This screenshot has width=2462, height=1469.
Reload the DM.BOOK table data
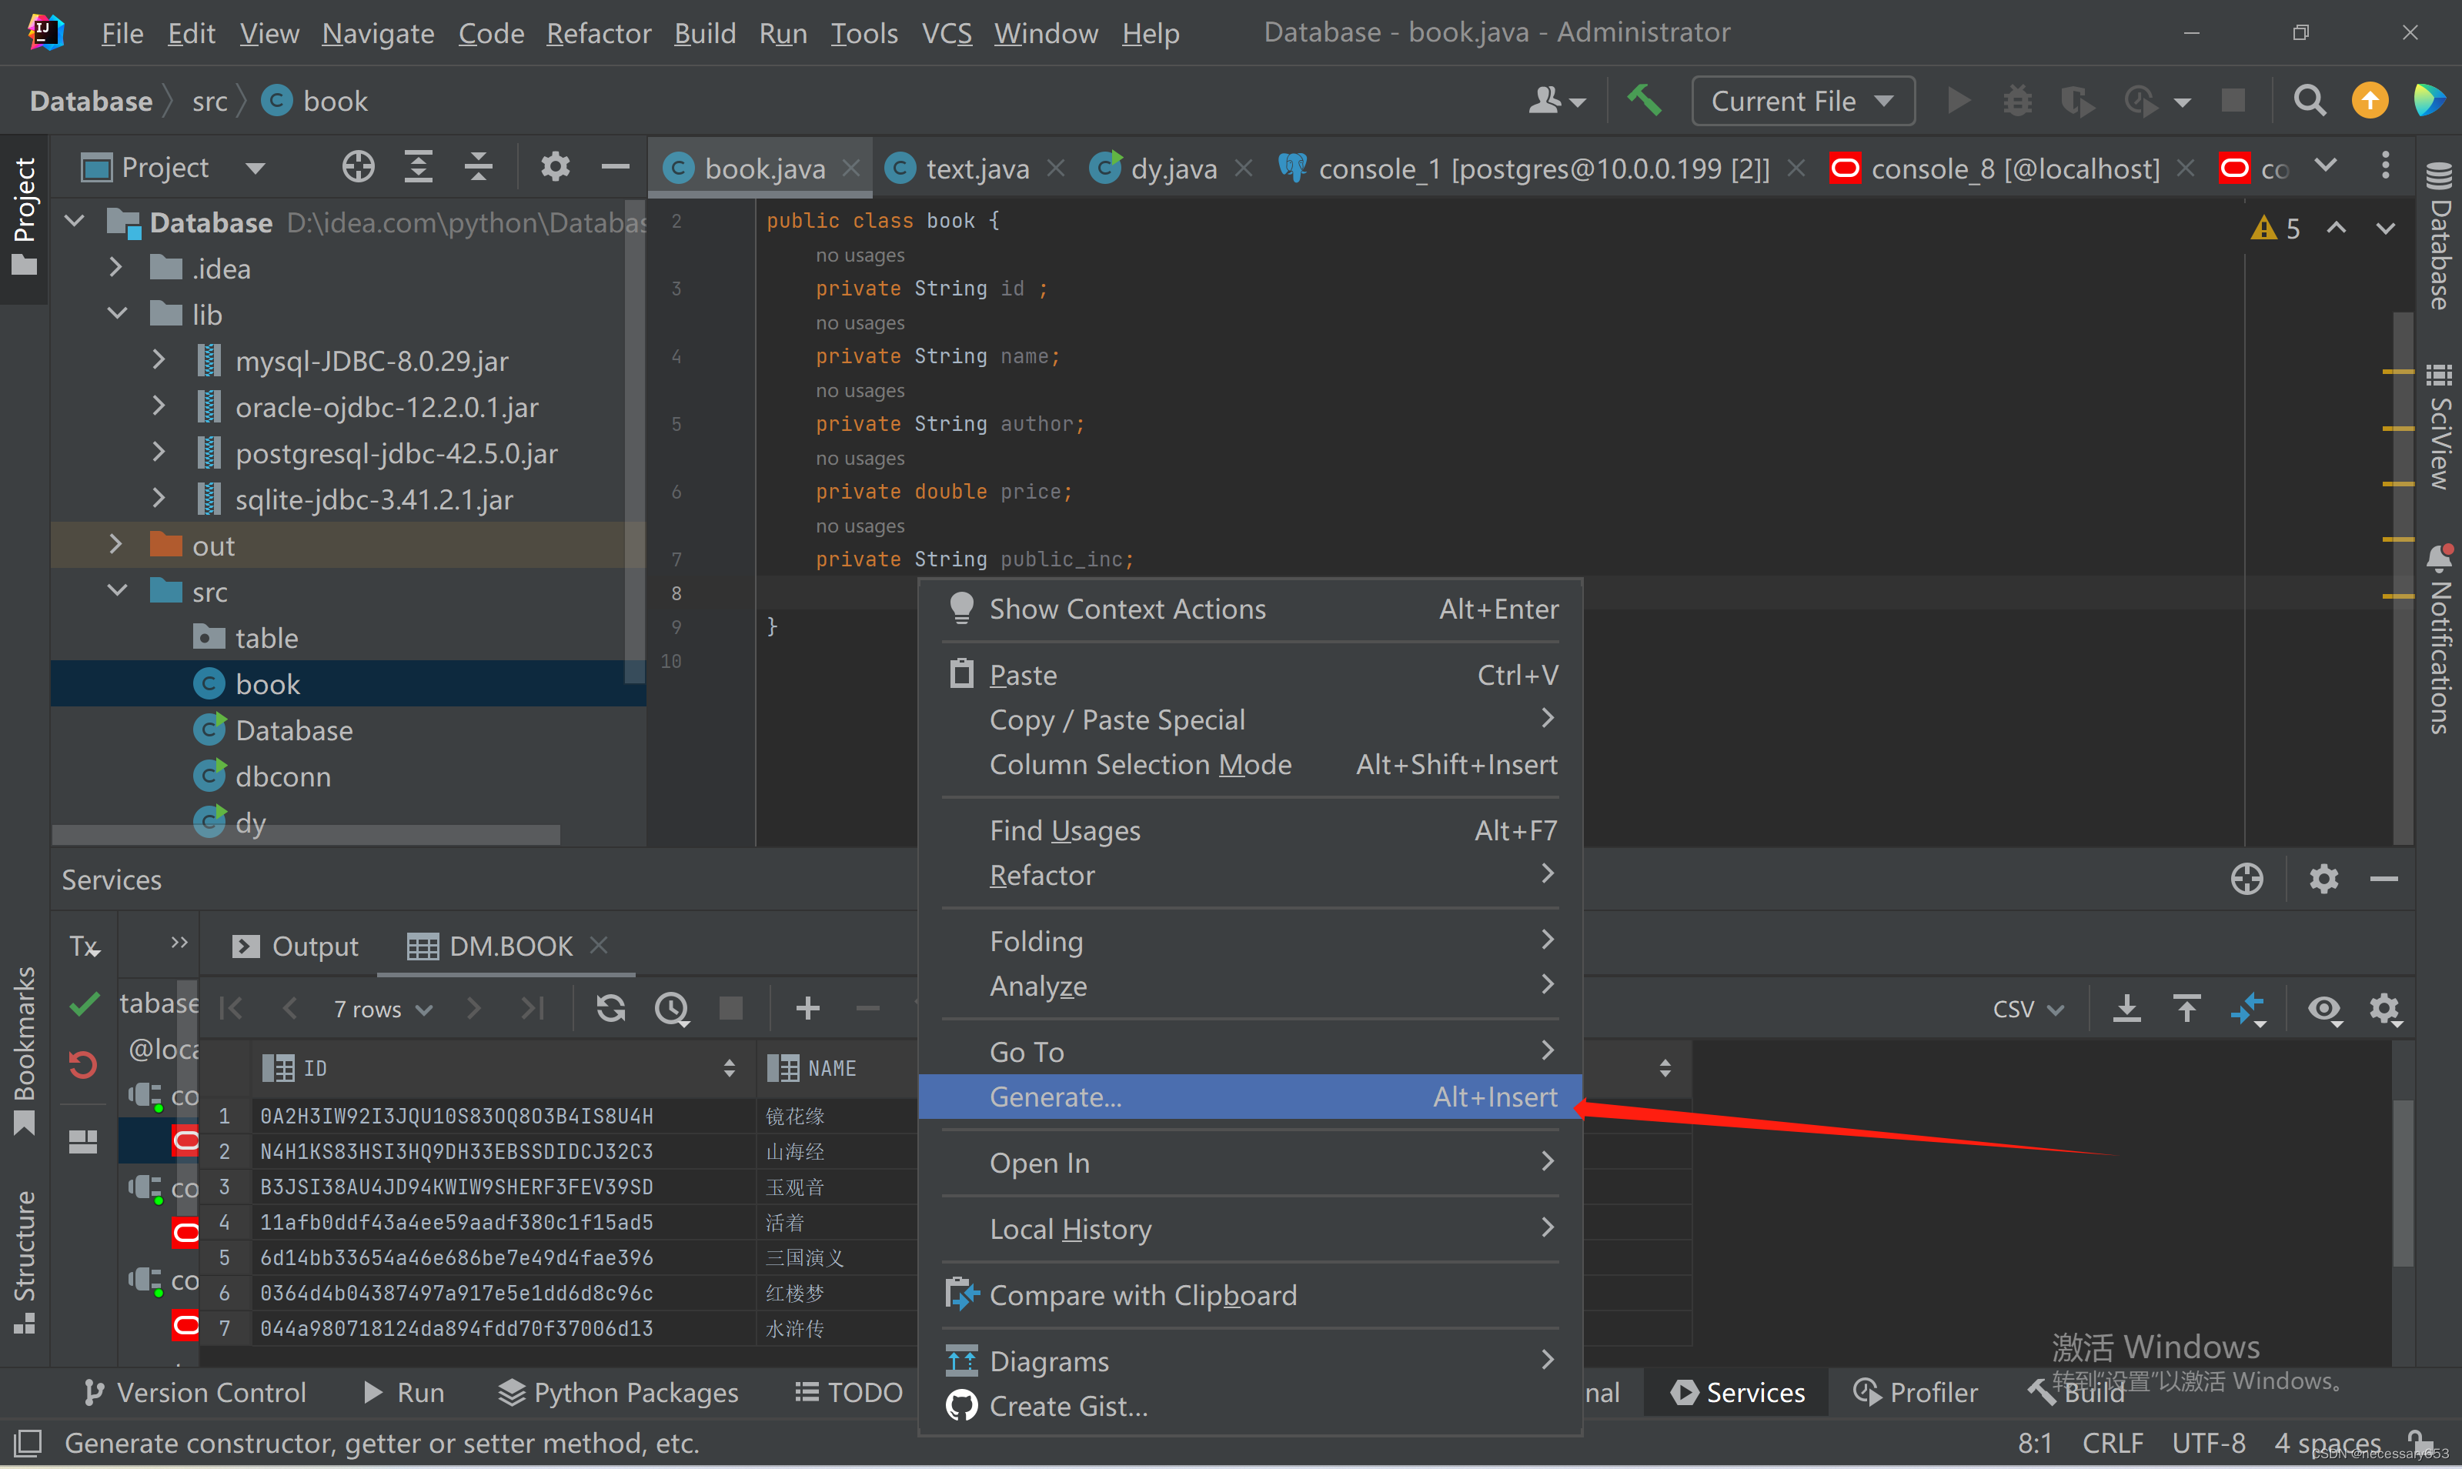coord(611,1008)
